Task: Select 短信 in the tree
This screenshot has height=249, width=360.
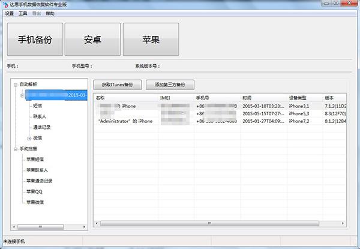Action: tap(37, 106)
